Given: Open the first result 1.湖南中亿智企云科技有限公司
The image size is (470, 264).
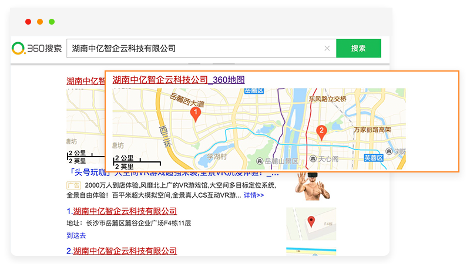Looking at the screenshot, I should click(122, 211).
